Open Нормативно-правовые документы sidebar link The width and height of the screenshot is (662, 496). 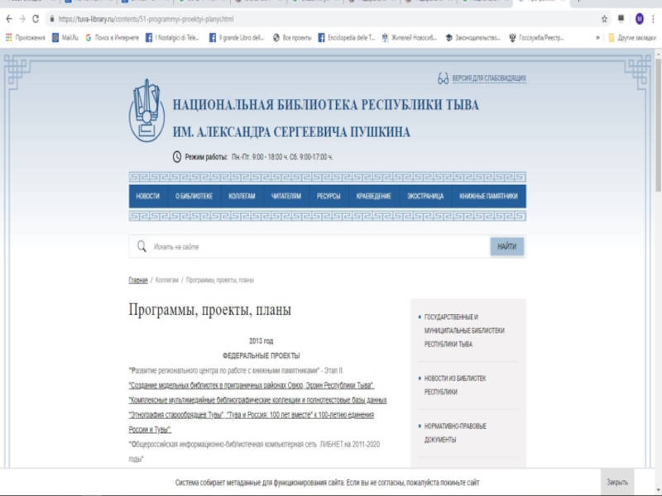[x=455, y=433]
